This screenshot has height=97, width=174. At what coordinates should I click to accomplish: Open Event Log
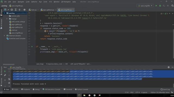tap(165, 89)
